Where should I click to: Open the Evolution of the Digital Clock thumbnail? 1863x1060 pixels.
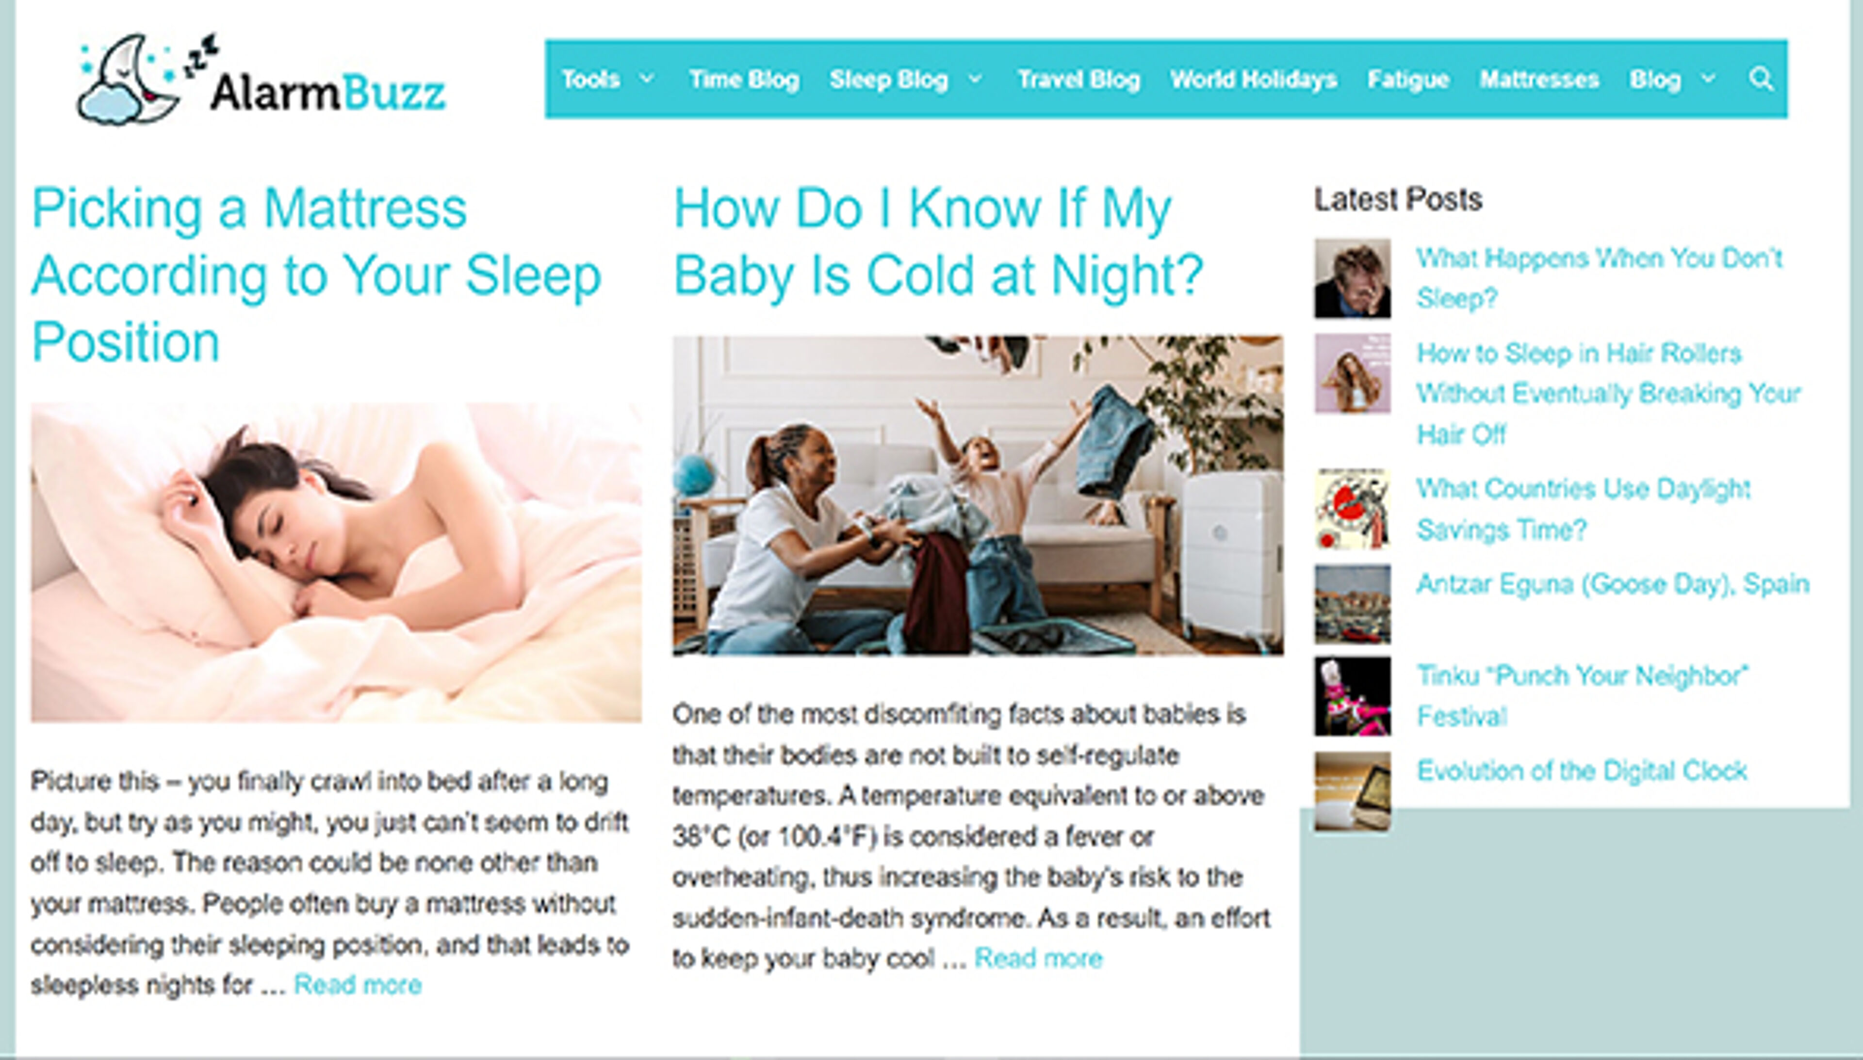pos(1353,791)
